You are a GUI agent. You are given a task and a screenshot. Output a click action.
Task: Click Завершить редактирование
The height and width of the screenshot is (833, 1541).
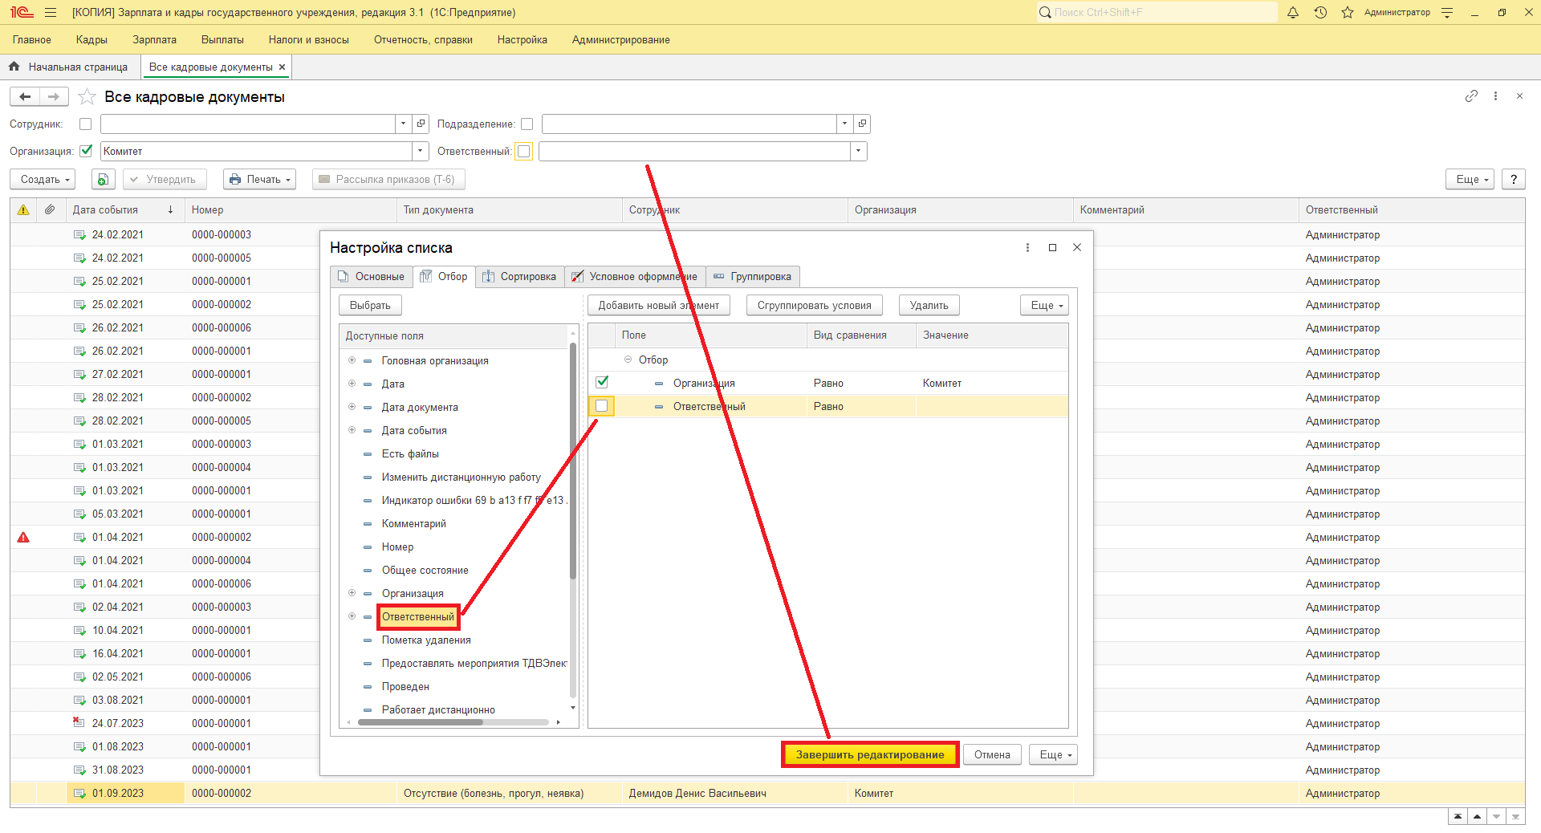point(870,755)
